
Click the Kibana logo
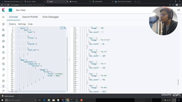(x=3, y=10)
